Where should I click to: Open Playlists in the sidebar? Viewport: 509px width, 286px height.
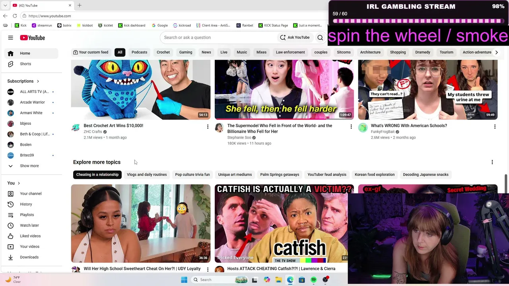[x=31, y=215]
